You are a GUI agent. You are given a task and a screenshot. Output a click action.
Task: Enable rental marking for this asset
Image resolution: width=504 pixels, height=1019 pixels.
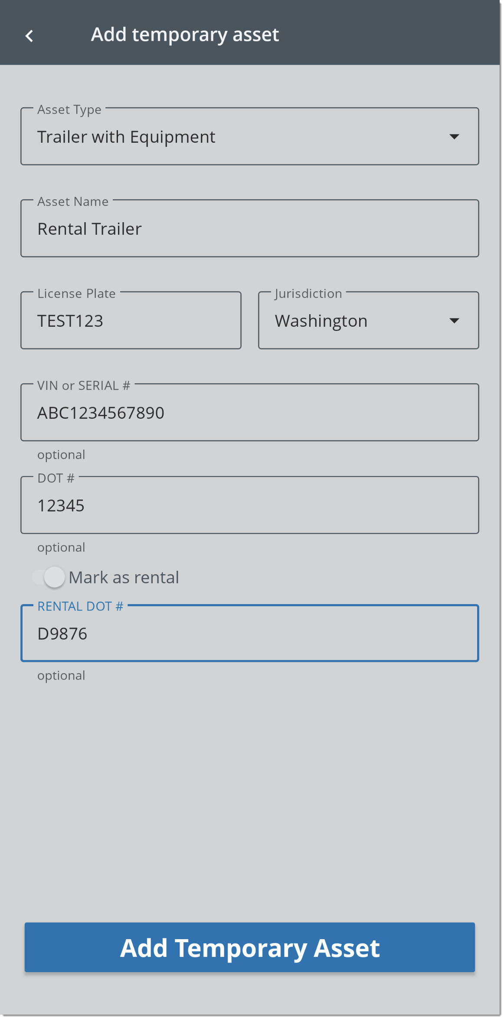(x=48, y=577)
